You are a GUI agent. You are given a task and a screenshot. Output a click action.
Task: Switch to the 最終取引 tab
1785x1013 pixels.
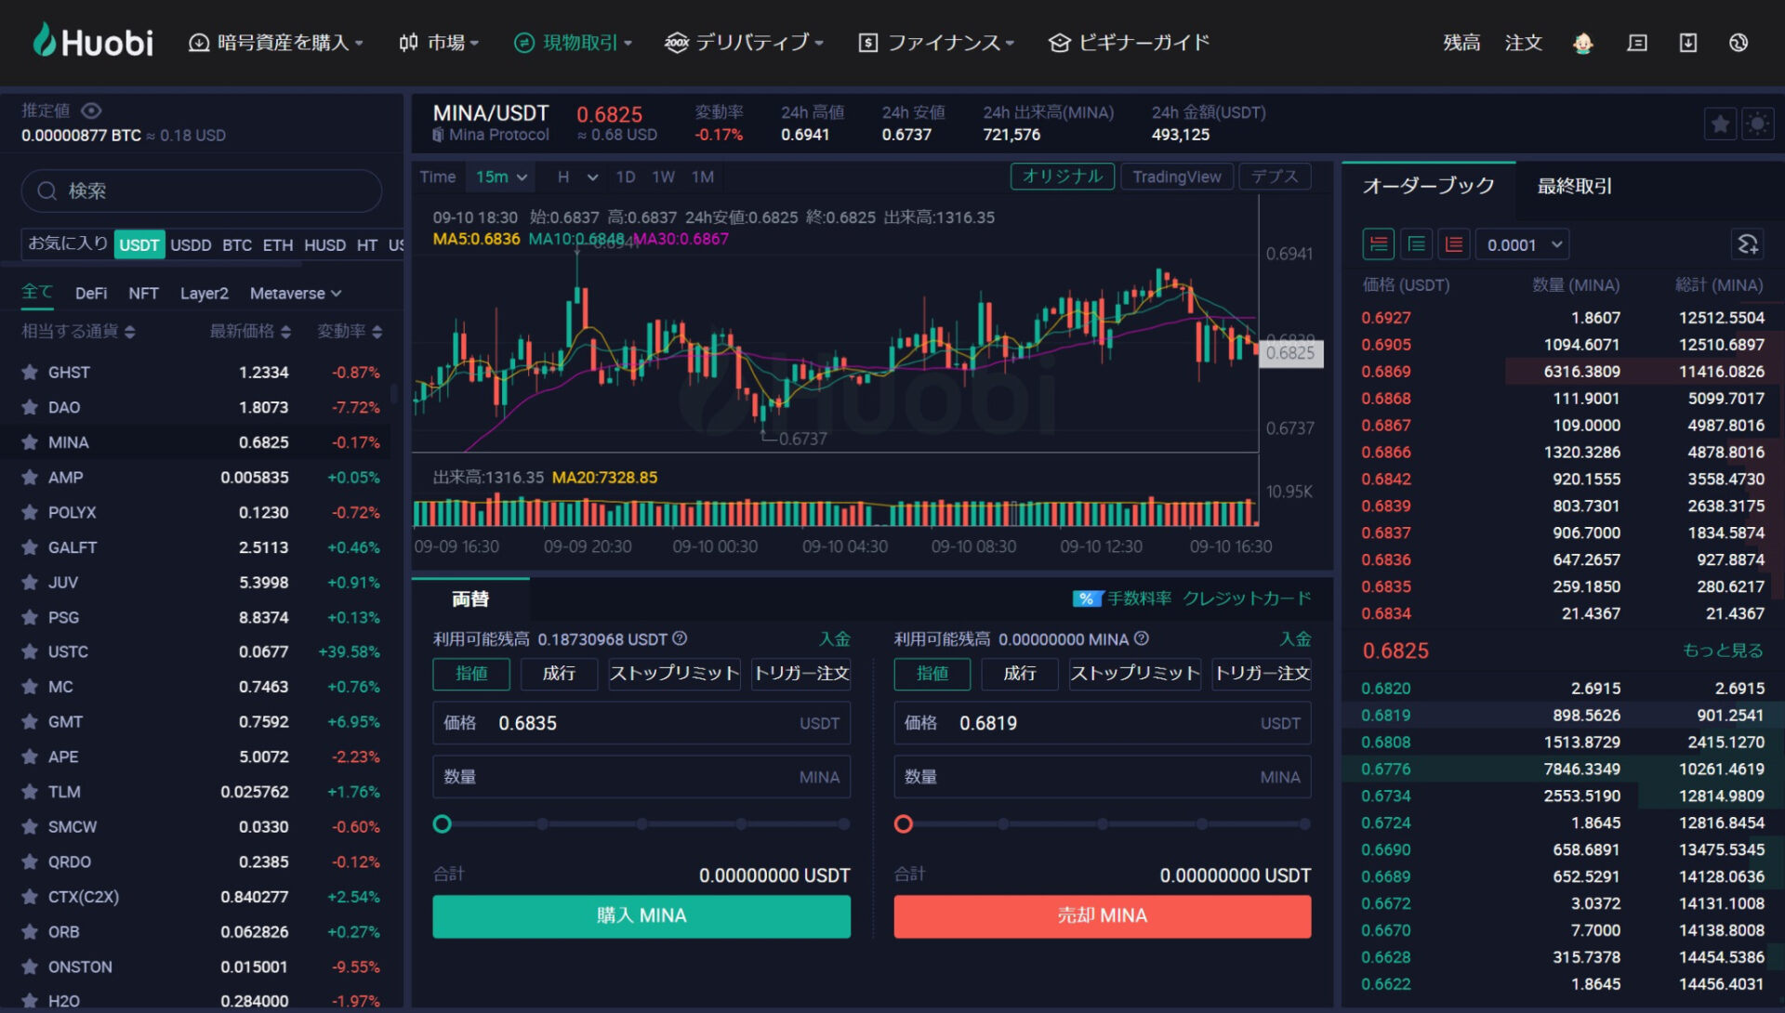(x=1575, y=186)
